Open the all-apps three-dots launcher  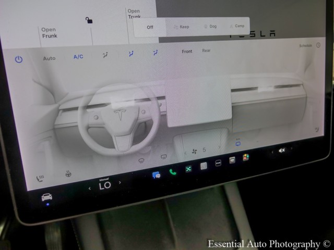219,162
